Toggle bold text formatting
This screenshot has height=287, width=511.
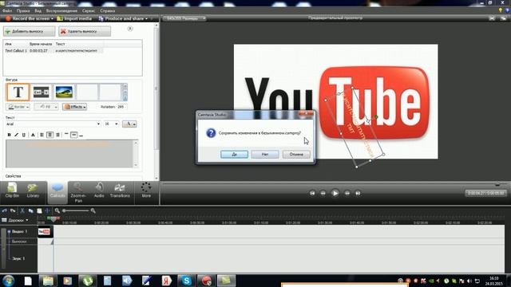coord(9,135)
